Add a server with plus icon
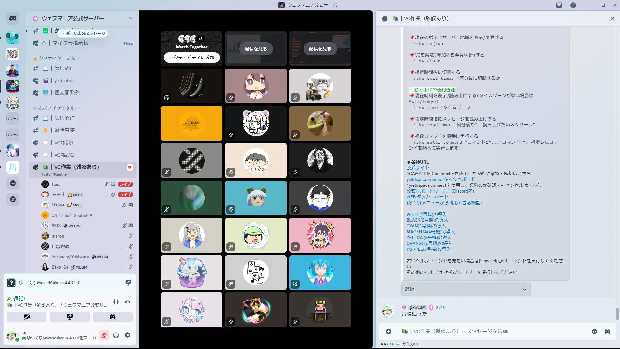This screenshot has height=349, width=620. pos(13,184)
